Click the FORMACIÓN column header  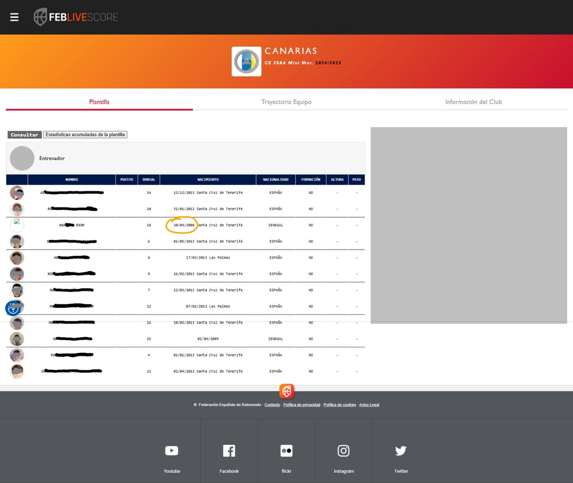(311, 179)
